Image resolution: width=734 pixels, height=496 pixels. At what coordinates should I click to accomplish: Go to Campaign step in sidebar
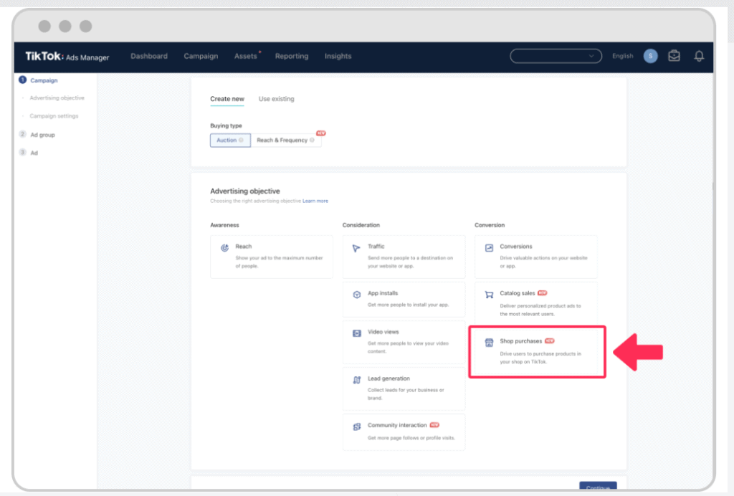(44, 80)
